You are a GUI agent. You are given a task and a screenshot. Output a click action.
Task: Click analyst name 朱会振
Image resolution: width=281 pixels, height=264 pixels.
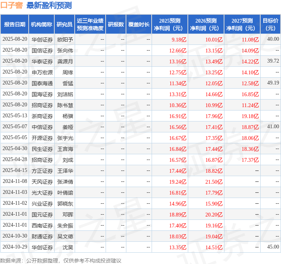tap(65, 226)
